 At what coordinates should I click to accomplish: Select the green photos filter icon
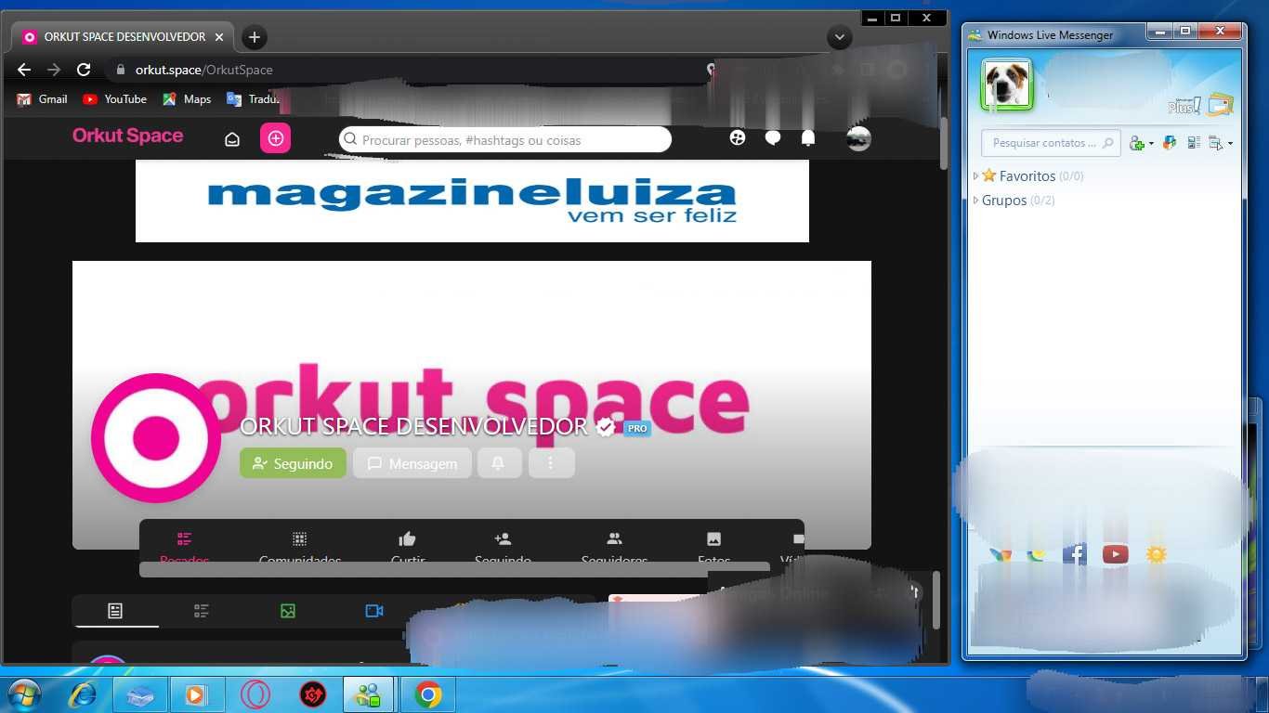tap(288, 611)
